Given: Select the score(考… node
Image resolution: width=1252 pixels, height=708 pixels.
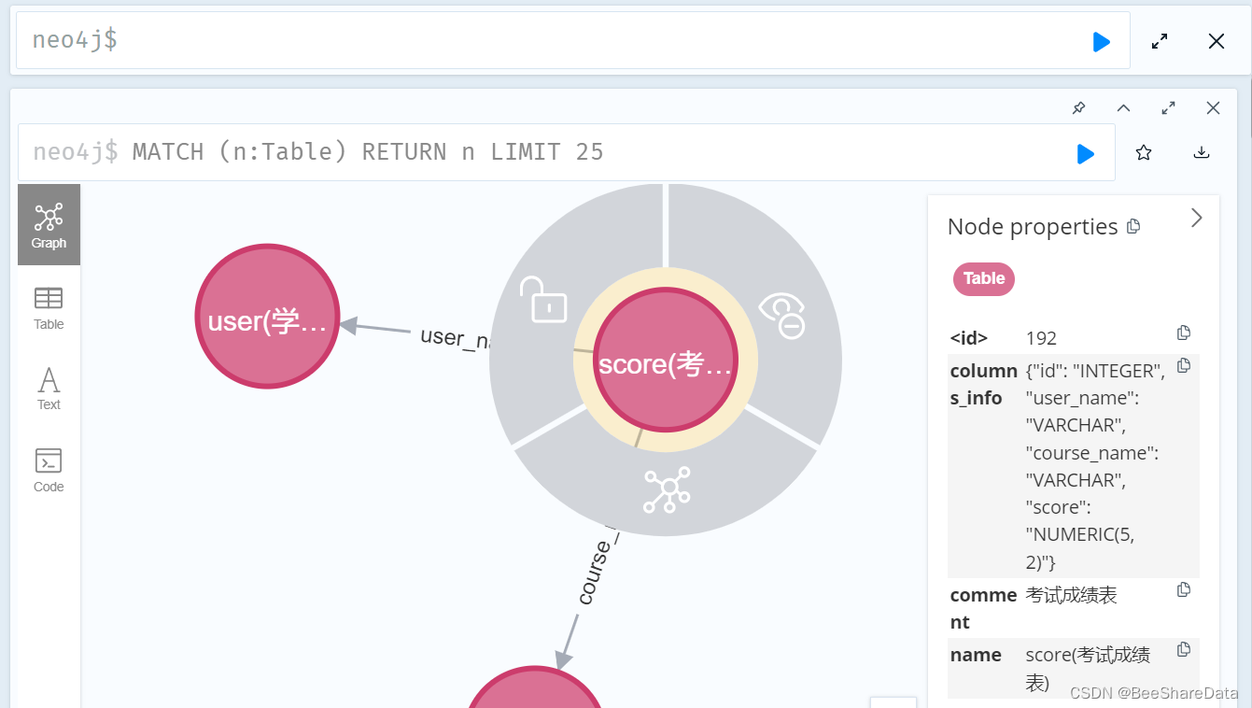Looking at the screenshot, I should pyautogui.click(x=666, y=360).
